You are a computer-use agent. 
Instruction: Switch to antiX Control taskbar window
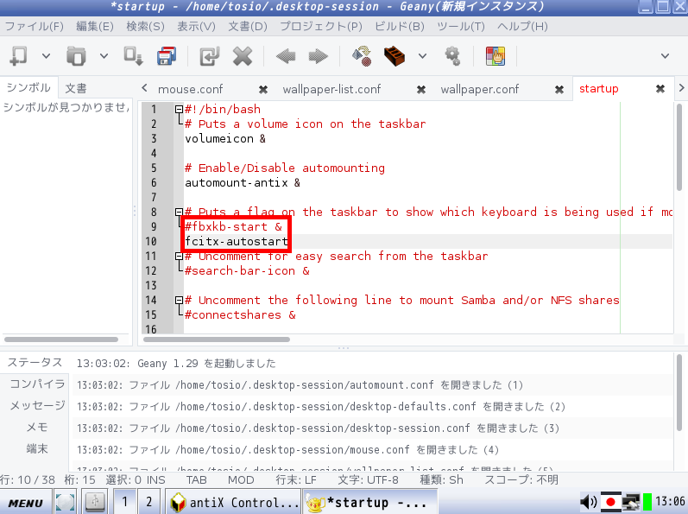coord(234,502)
